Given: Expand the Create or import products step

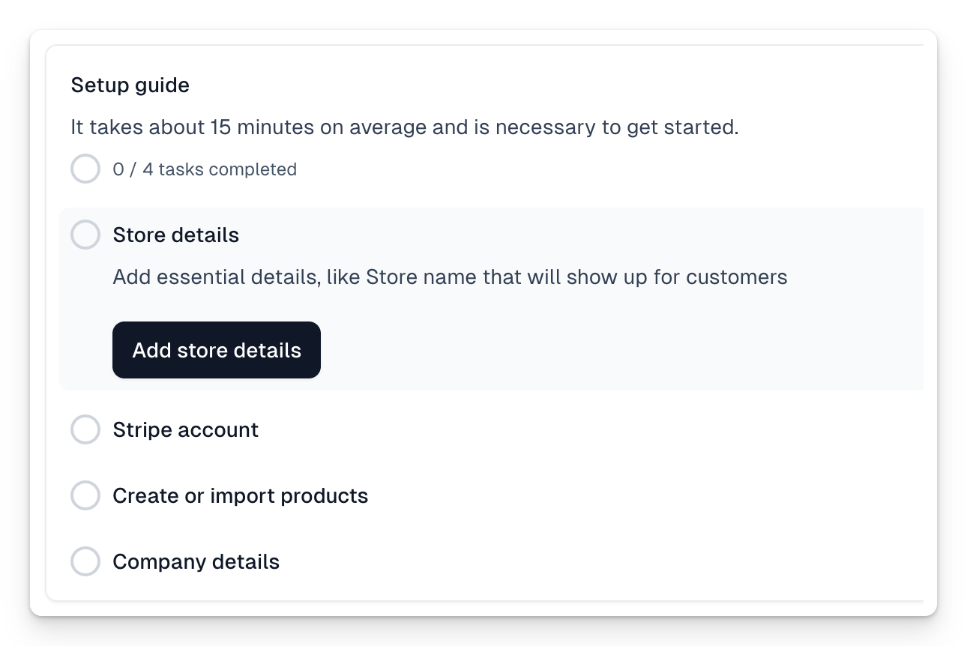Looking at the screenshot, I should [x=241, y=495].
